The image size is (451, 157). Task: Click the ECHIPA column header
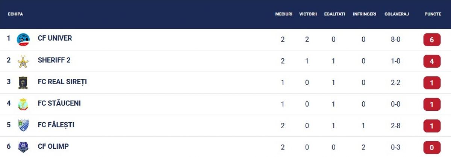pyautogui.click(x=15, y=14)
